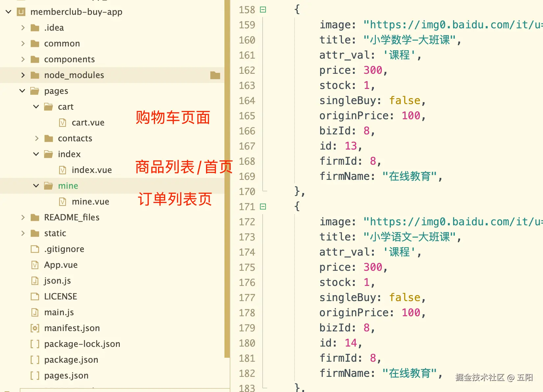The height and width of the screenshot is (392, 543).
Task: Expand the README_files folder chevron
Action: pyautogui.click(x=23, y=217)
